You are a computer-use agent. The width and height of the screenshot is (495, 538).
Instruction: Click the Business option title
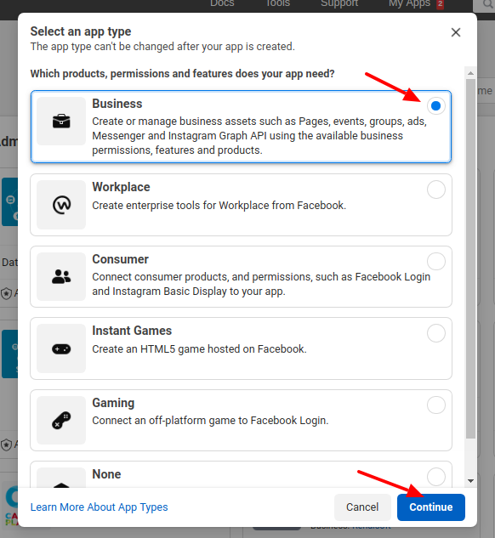pos(117,104)
